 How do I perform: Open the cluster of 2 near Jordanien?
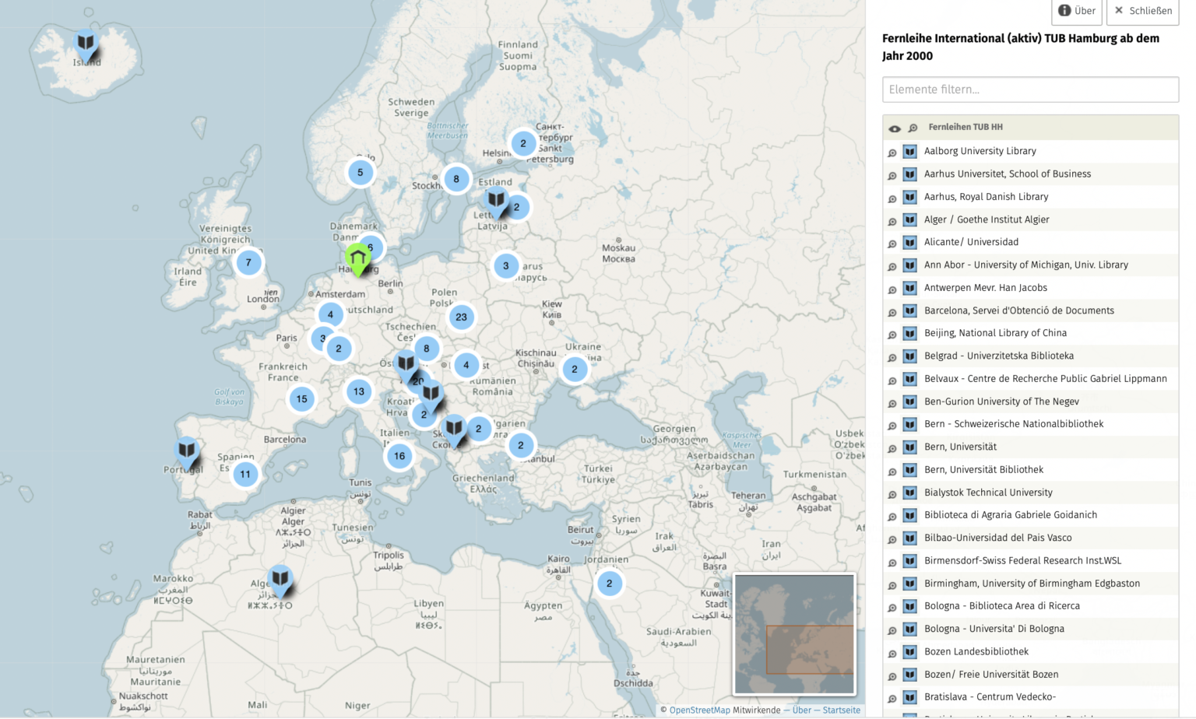click(609, 583)
